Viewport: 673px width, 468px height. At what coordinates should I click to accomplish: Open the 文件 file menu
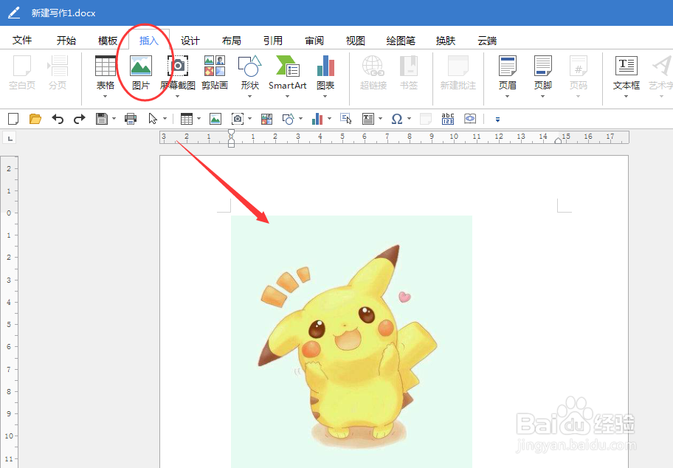(x=22, y=41)
